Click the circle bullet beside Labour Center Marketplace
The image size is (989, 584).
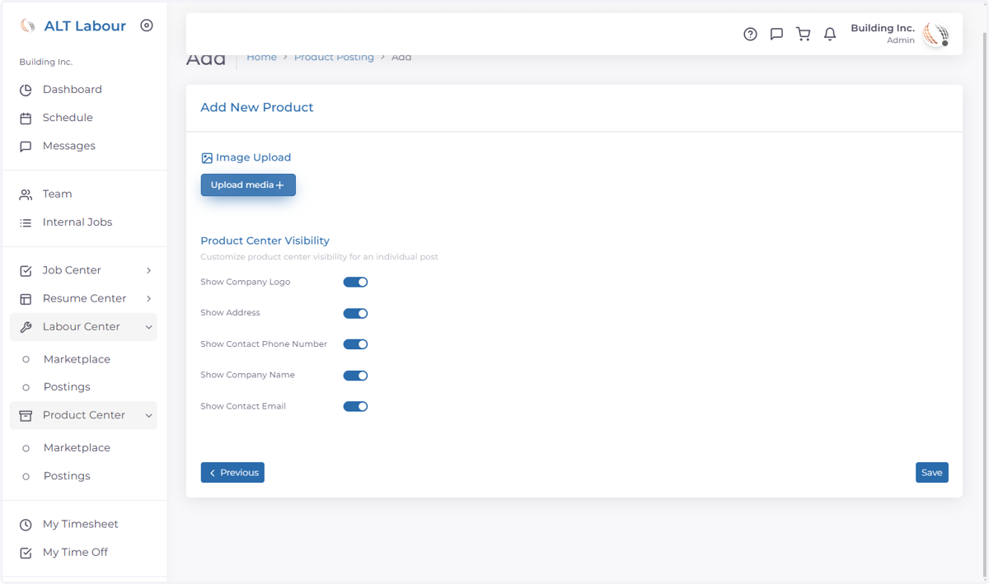click(26, 359)
